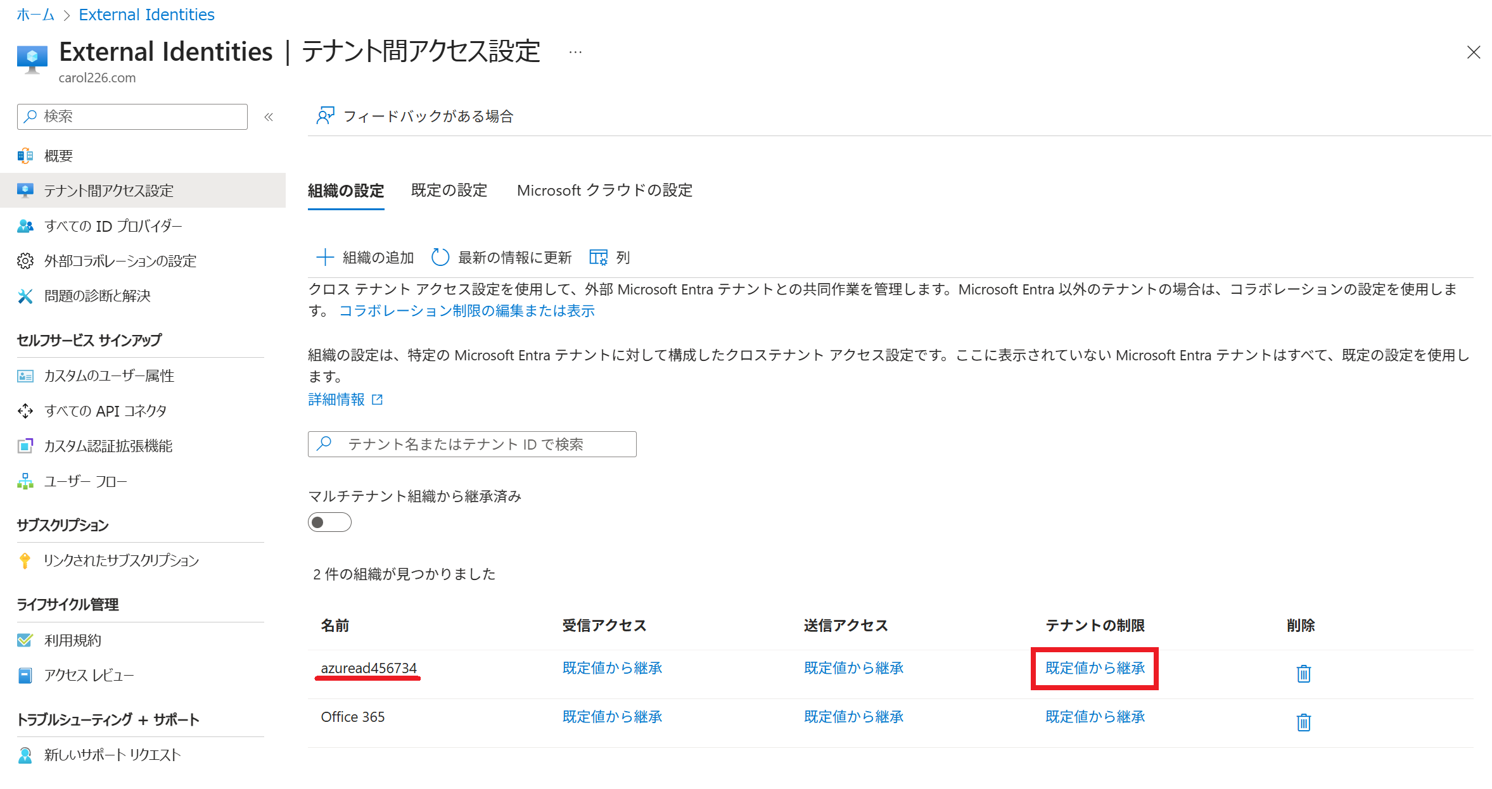Viewport: 1492px width, 789px height.
Task: Click trash icon for Office 365
Action: pyautogui.click(x=1303, y=722)
